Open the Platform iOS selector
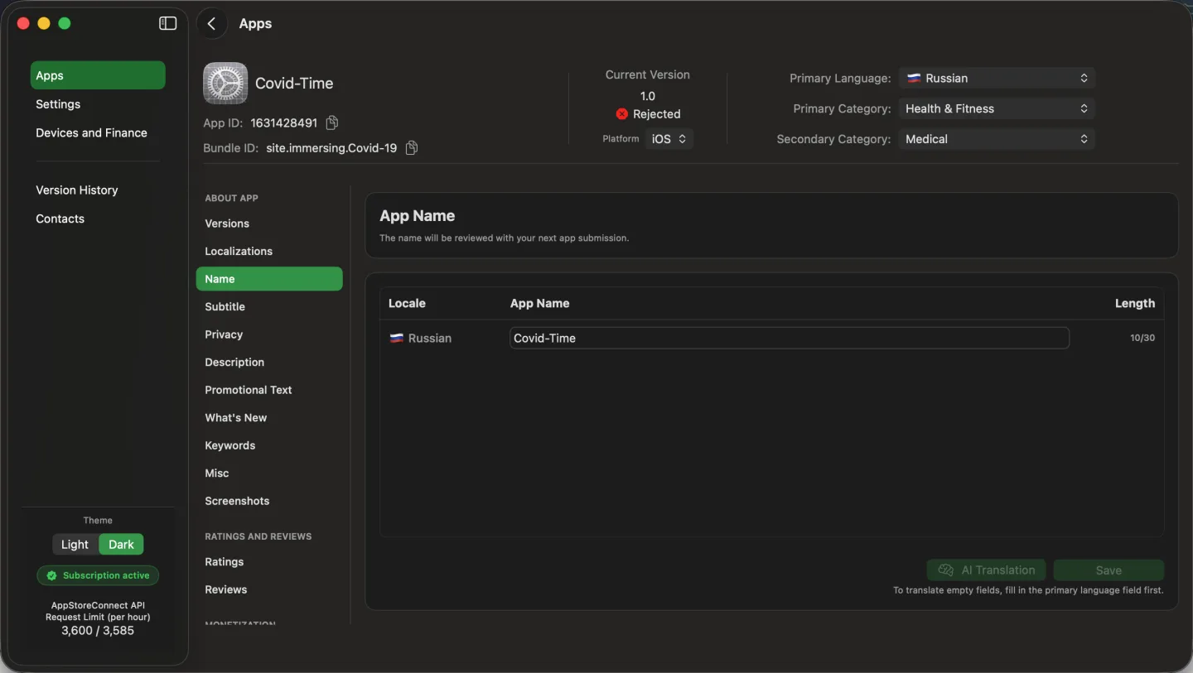 tap(669, 139)
